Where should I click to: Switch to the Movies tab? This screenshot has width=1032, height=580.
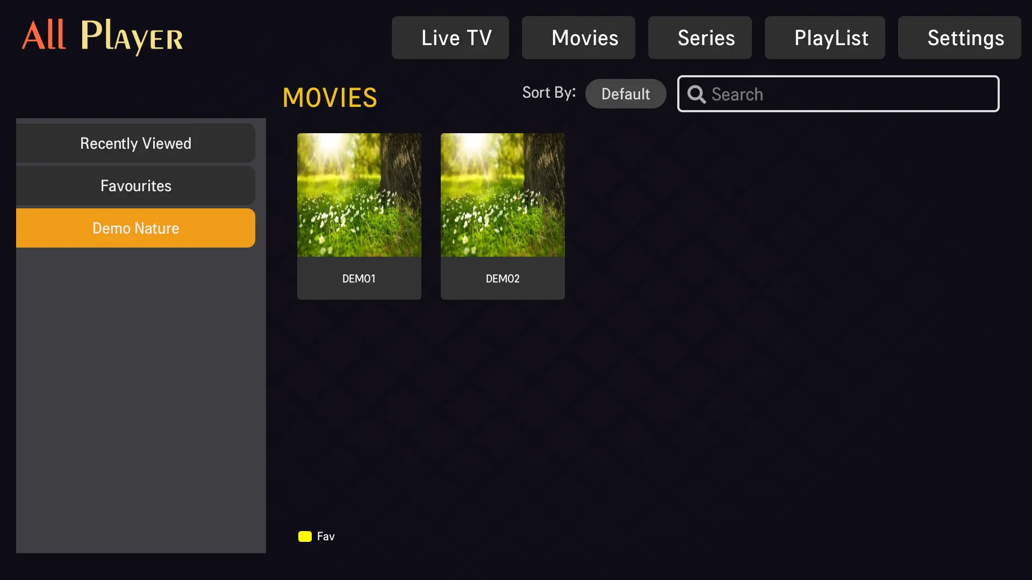tap(578, 38)
